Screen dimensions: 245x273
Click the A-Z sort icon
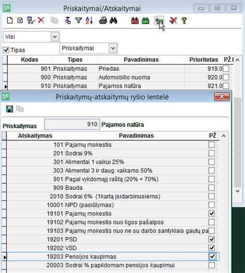pos(89,21)
